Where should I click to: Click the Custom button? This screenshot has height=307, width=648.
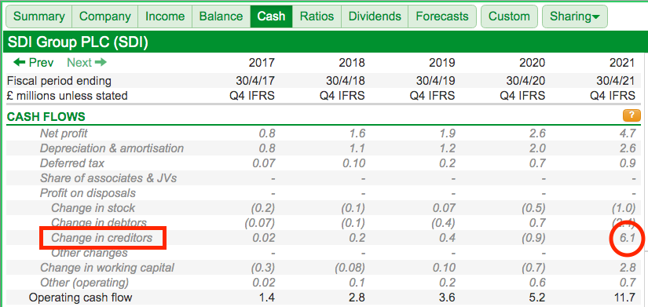point(509,16)
